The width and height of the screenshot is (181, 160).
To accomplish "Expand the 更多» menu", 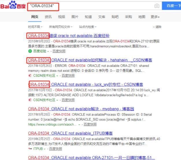I will pyautogui.click(x=155, y=17).
